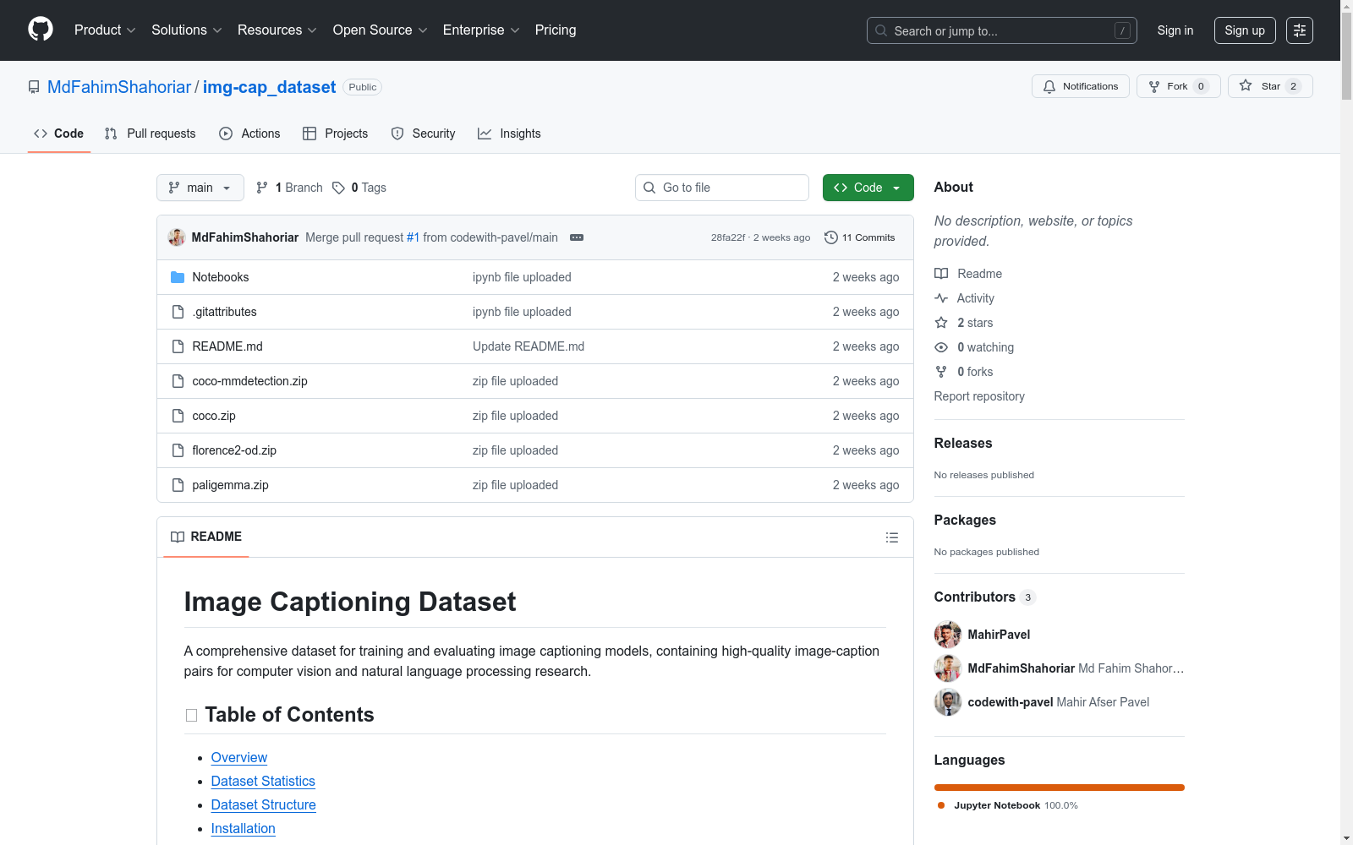Click the branch icon beside 1 Branch
The image size is (1353, 845).
pos(262,188)
